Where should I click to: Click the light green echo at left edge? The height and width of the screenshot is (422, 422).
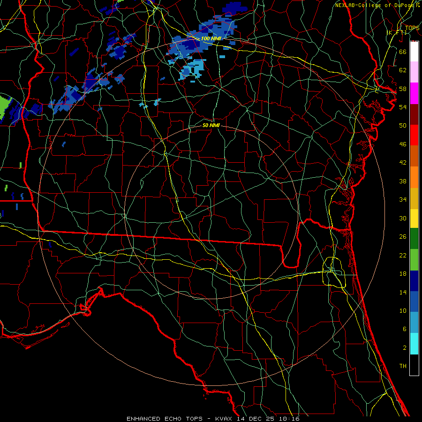5,108
